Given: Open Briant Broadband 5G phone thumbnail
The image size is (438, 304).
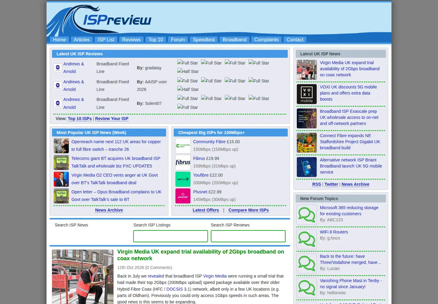Looking at the screenshot, I should pos(307,167).
